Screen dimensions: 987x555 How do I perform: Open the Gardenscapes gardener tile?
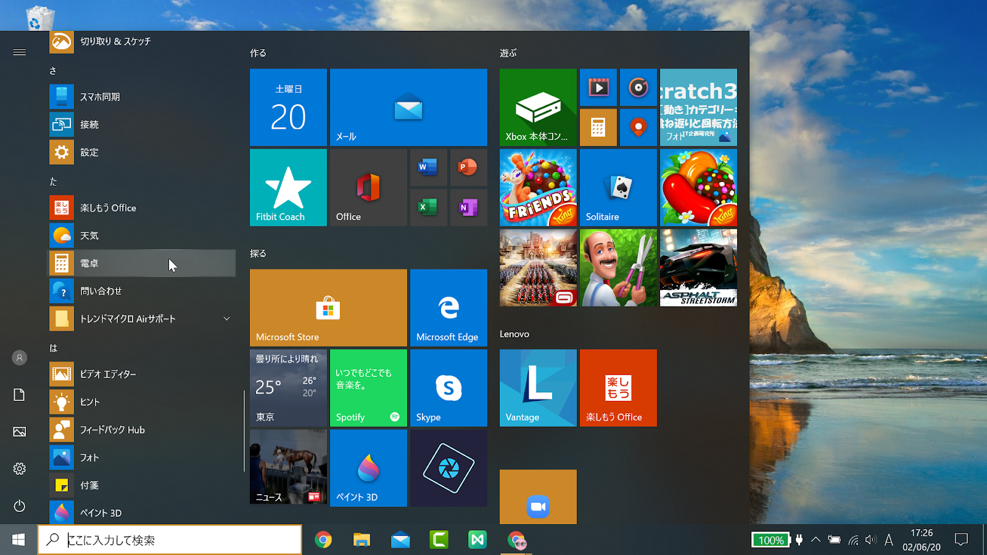click(x=618, y=268)
